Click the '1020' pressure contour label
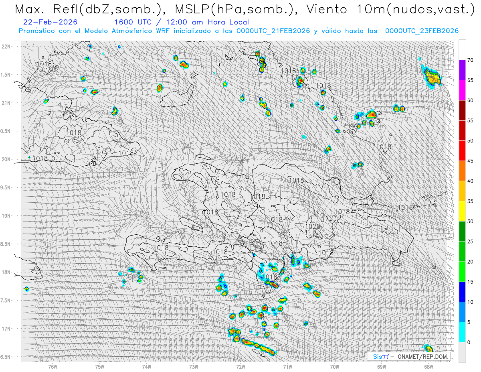 (x=313, y=227)
